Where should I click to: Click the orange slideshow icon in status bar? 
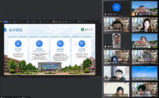(99, 77)
